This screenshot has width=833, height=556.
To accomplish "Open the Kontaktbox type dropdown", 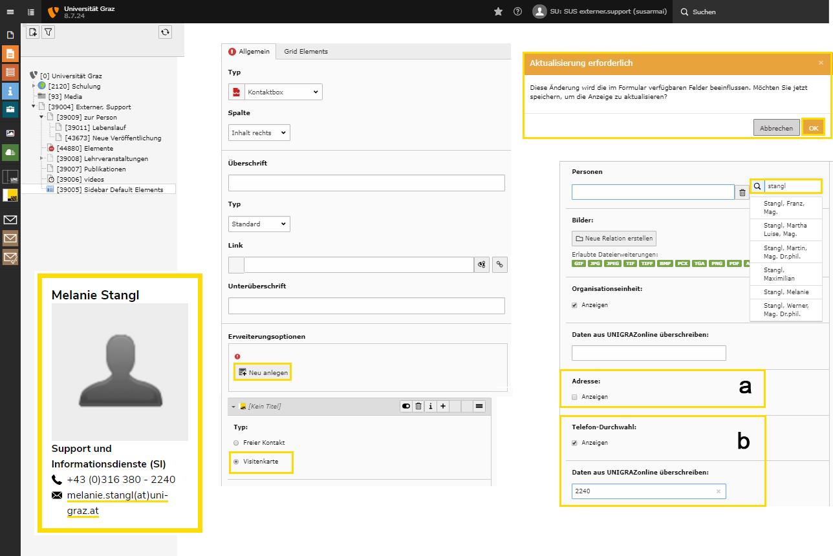I will (x=283, y=92).
